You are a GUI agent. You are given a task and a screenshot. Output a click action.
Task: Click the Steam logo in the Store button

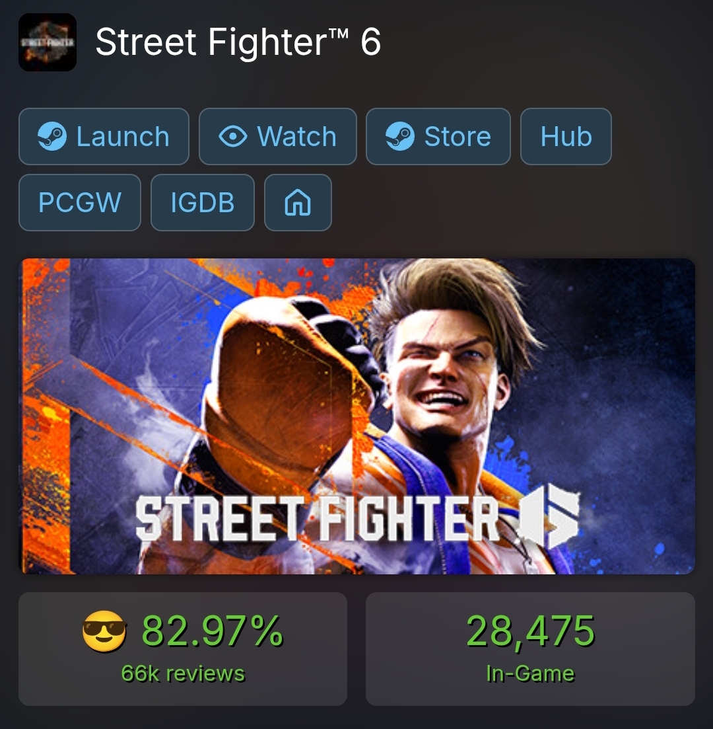pyautogui.click(x=400, y=136)
